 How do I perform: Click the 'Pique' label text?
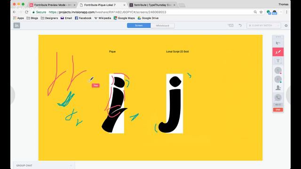click(x=112, y=52)
